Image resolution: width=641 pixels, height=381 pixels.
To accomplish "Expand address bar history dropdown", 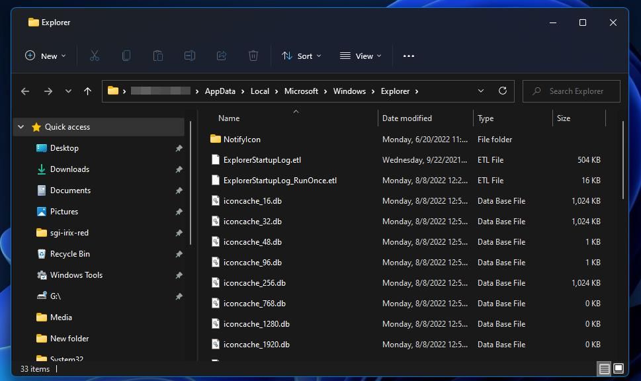I will (x=481, y=91).
